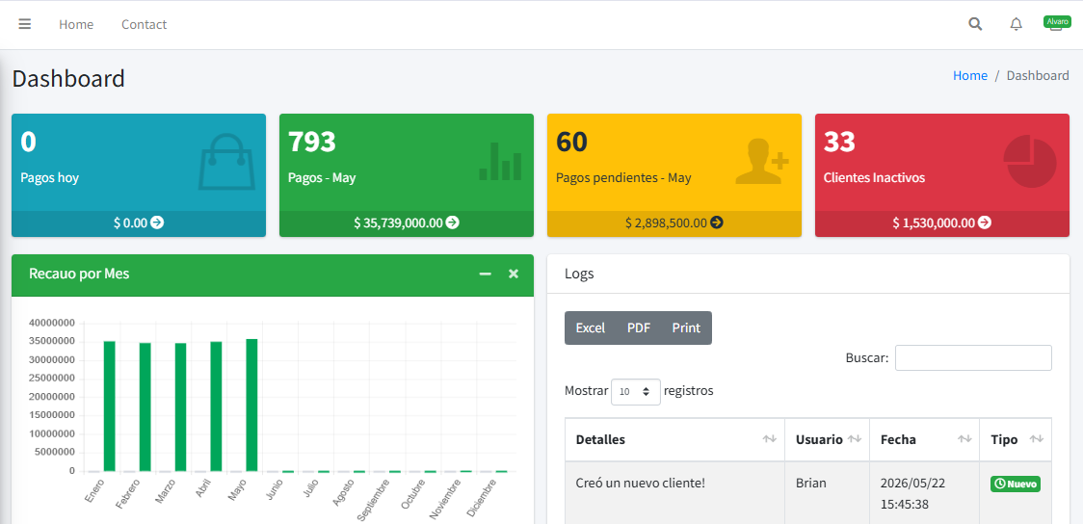
Task: Sort the table by Detalles column
Action: click(674, 440)
